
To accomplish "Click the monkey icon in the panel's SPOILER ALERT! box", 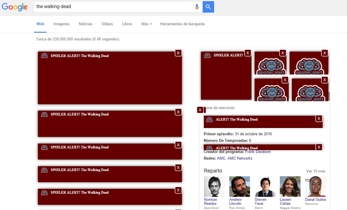I will [x=207, y=55].
